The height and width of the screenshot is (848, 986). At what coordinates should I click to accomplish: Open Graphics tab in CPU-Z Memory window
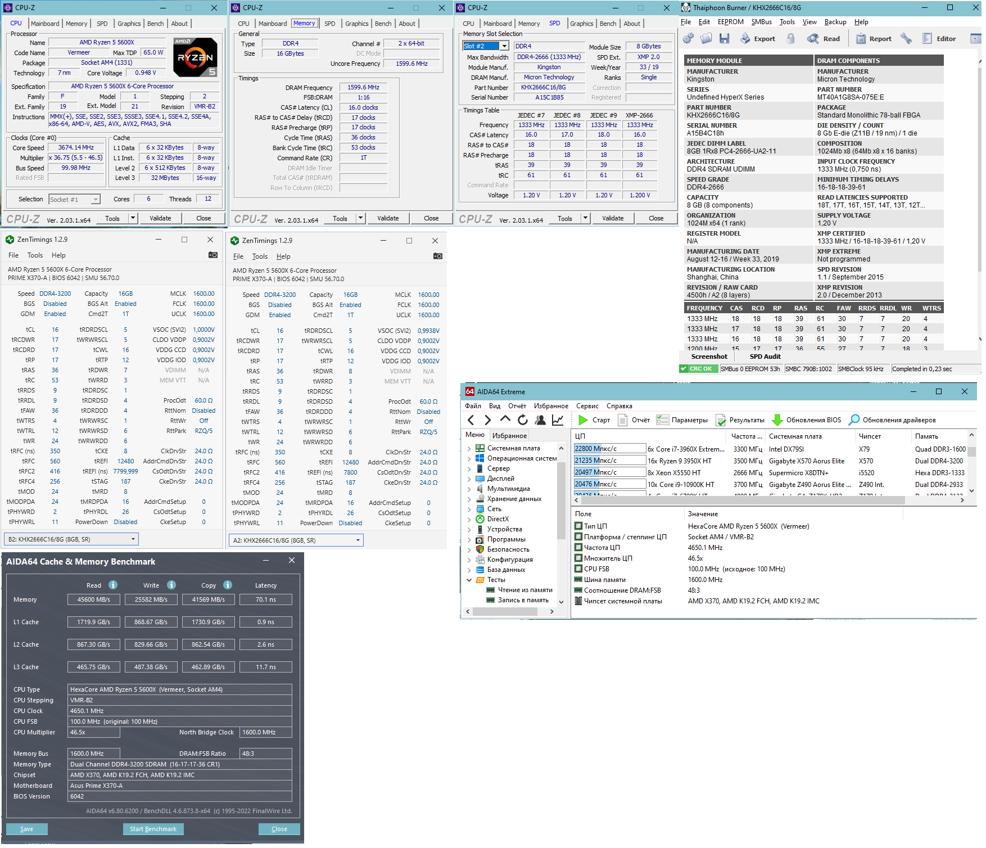point(357,24)
